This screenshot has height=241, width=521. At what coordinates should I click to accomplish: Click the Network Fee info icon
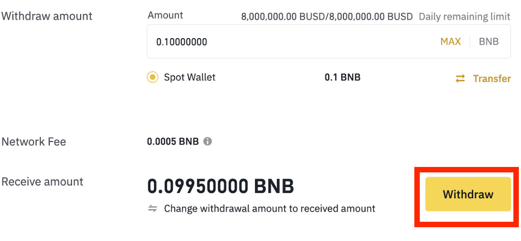[208, 142]
